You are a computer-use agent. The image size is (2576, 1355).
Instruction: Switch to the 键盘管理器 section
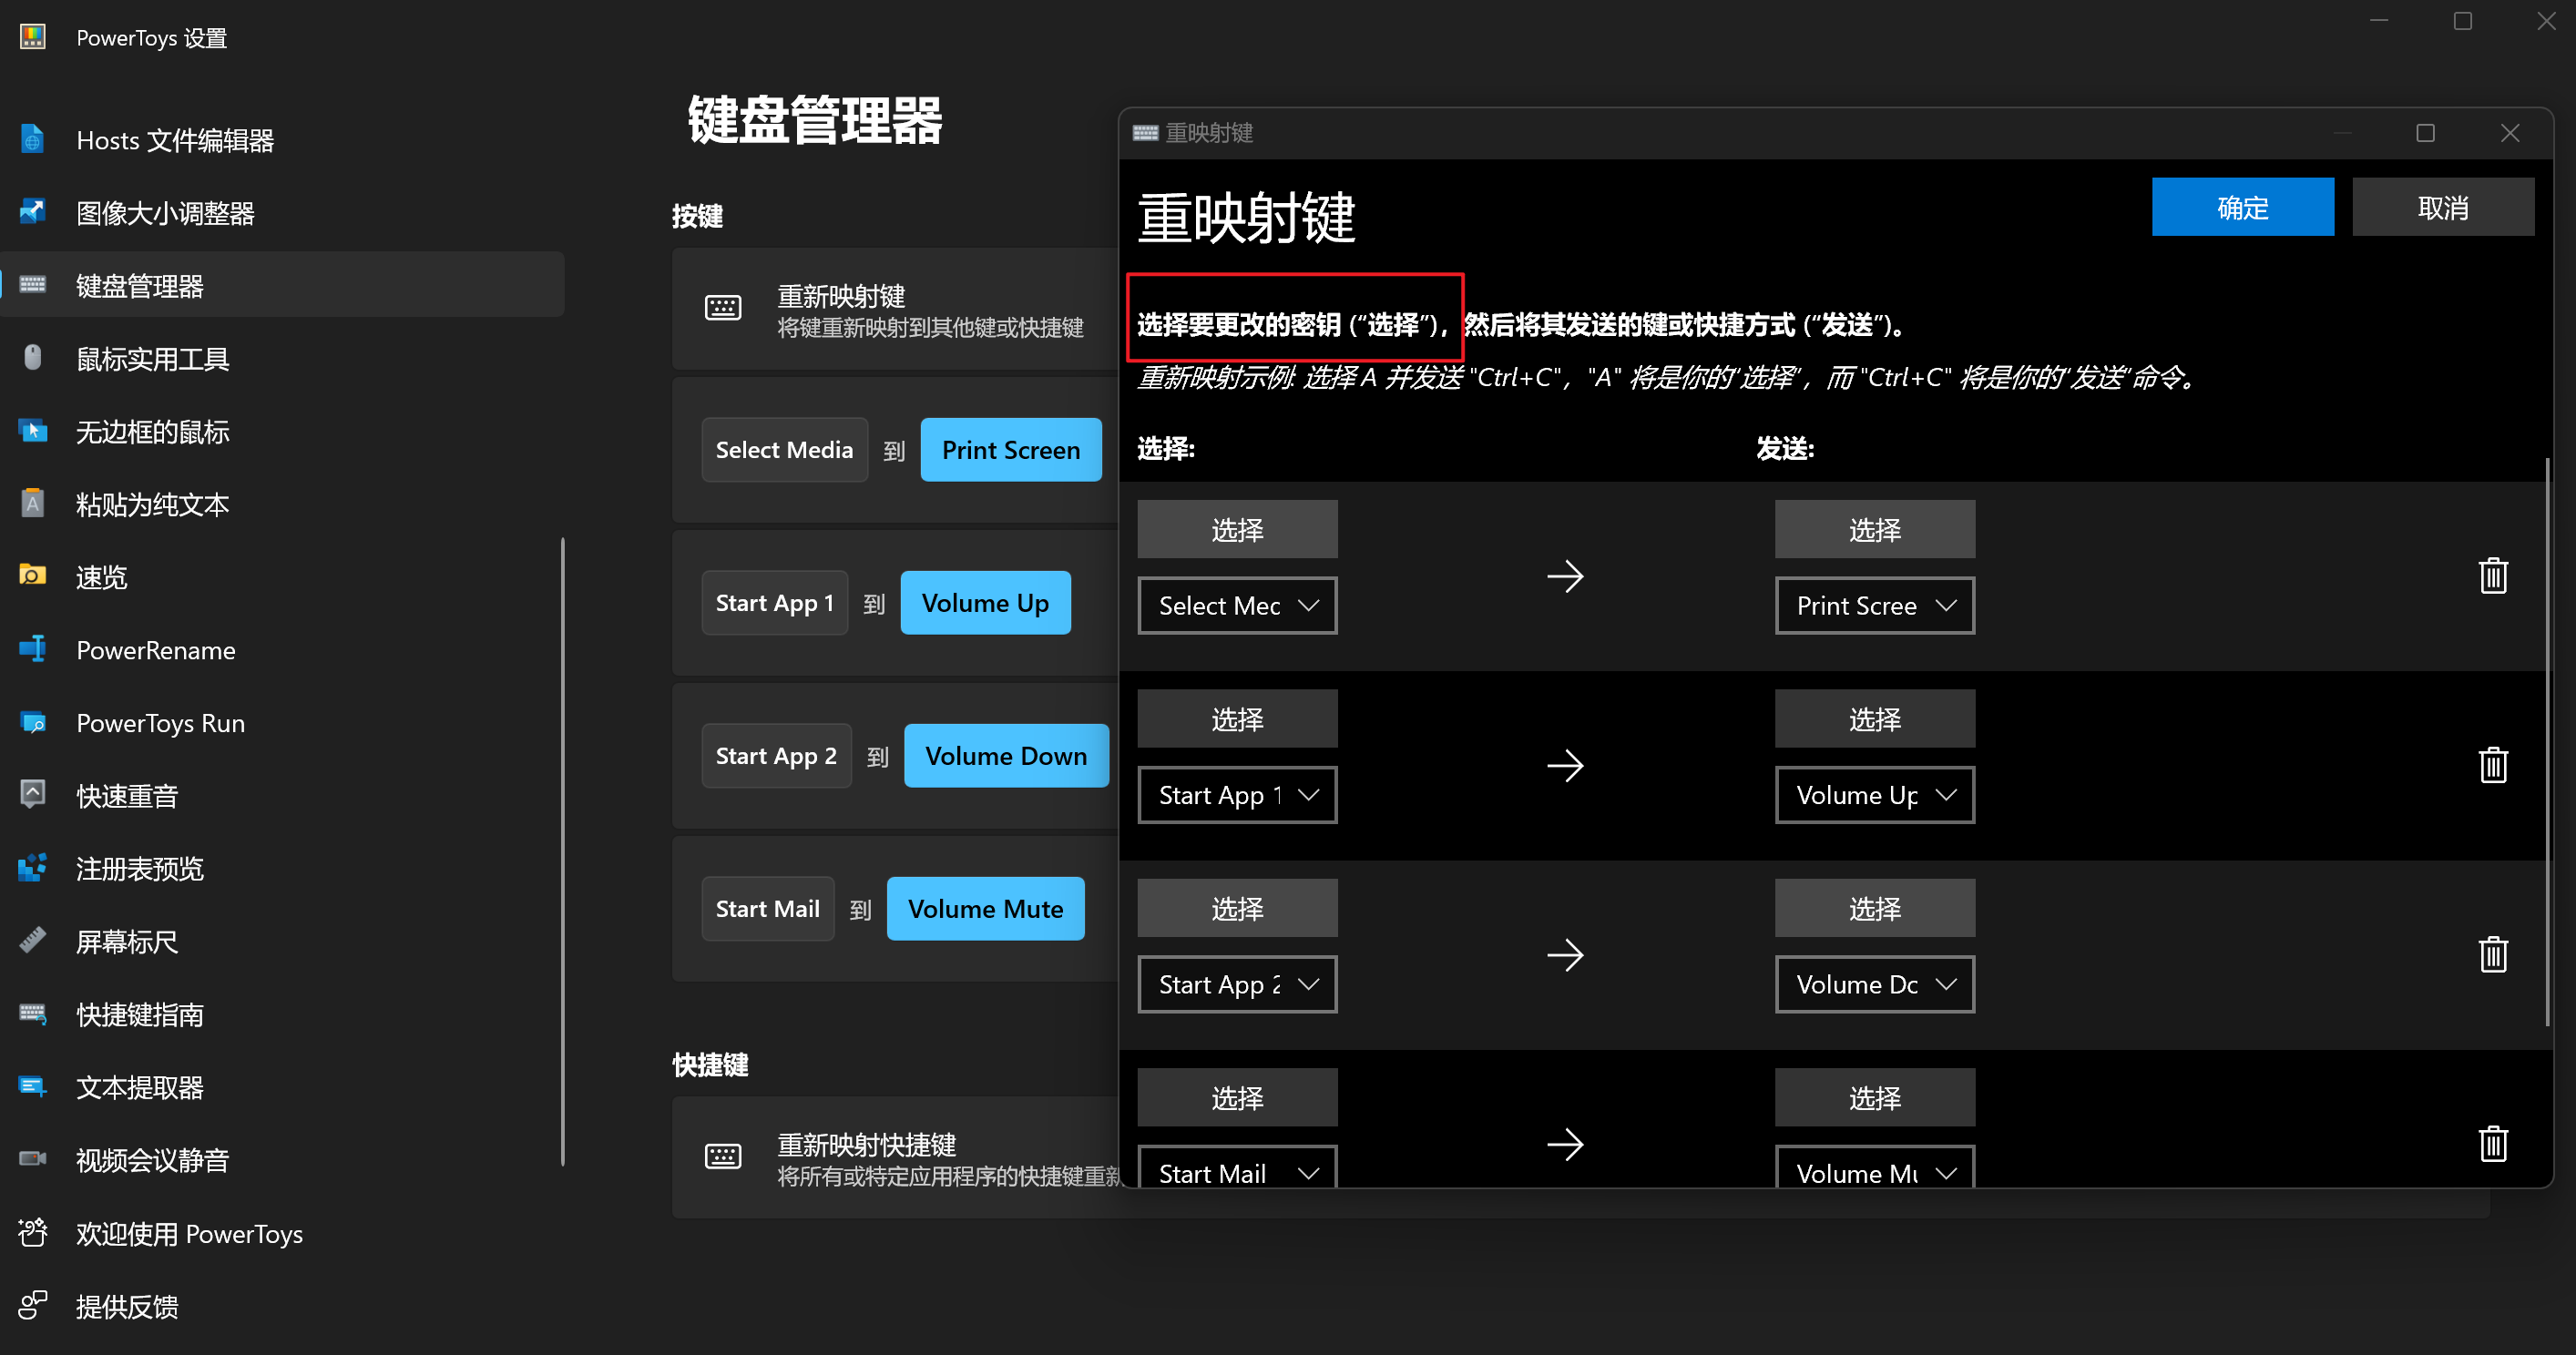pos(33,285)
